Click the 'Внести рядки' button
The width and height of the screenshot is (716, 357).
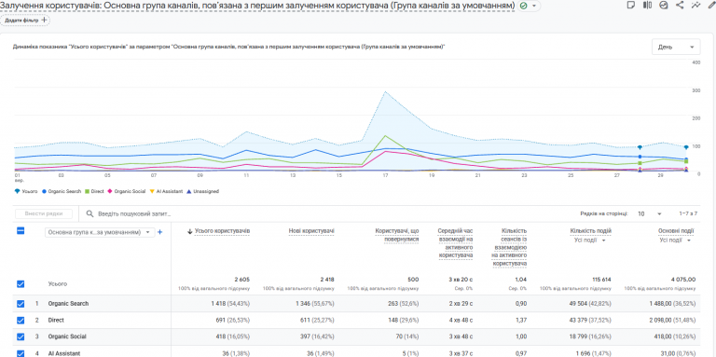click(x=44, y=213)
